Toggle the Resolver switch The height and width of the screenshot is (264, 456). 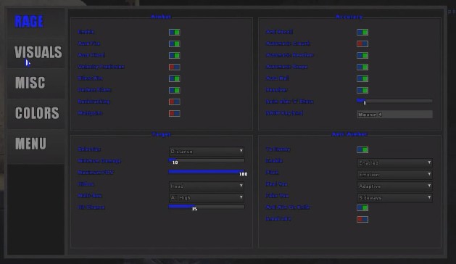click(x=362, y=90)
